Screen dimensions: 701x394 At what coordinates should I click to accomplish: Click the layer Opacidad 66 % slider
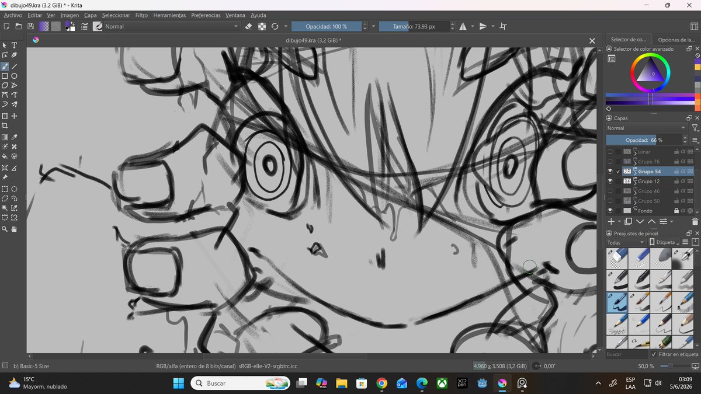coord(644,140)
